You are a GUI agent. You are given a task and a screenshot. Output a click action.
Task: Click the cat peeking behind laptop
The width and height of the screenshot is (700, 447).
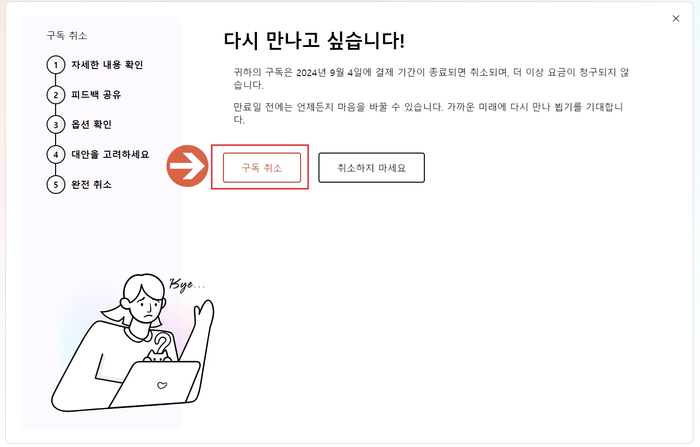[x=159, y=355]
